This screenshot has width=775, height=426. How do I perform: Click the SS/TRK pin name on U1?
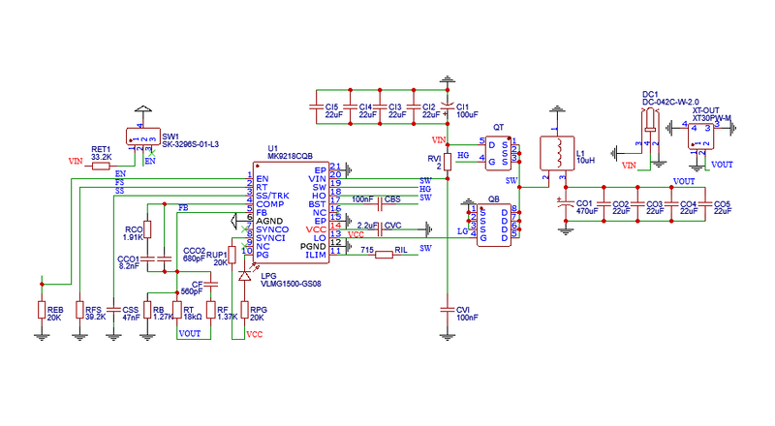click(x=273, y=196)
